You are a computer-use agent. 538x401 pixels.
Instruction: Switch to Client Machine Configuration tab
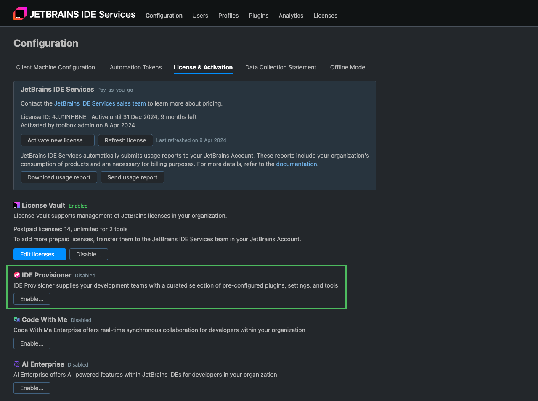(x=56, y=67)
